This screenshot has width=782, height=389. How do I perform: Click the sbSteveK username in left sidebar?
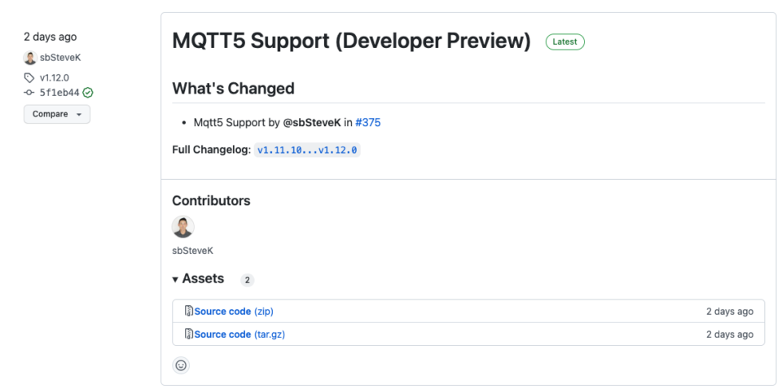tap(60, 58)
